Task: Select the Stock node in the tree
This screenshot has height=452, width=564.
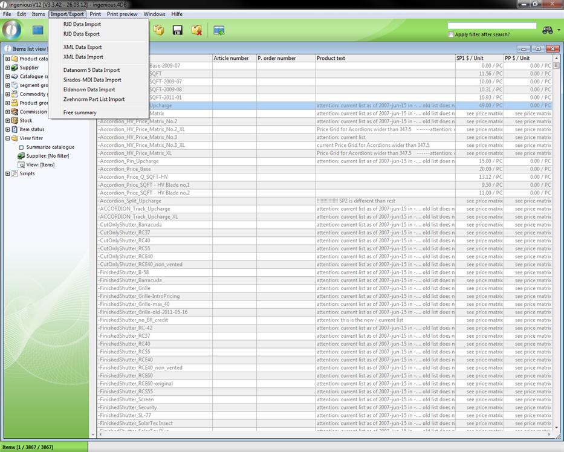Action: 26,121
